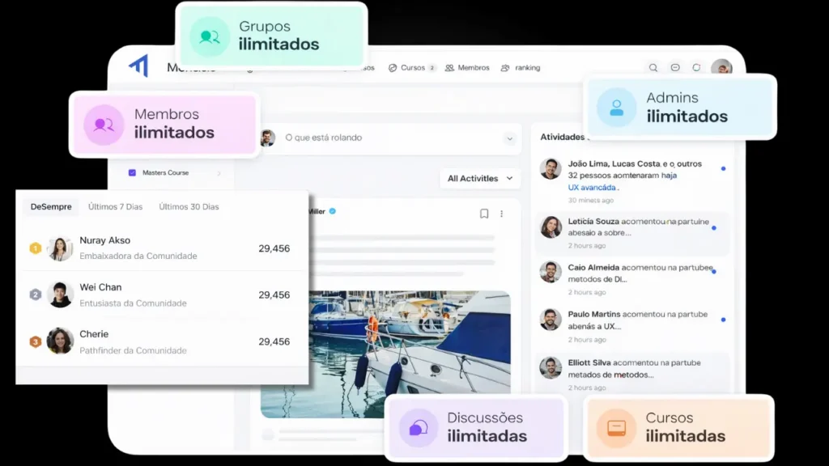The image size is (829, 466).
Task: Switch to the Últimos 7 Dias tab
Action: pos(115,207)
